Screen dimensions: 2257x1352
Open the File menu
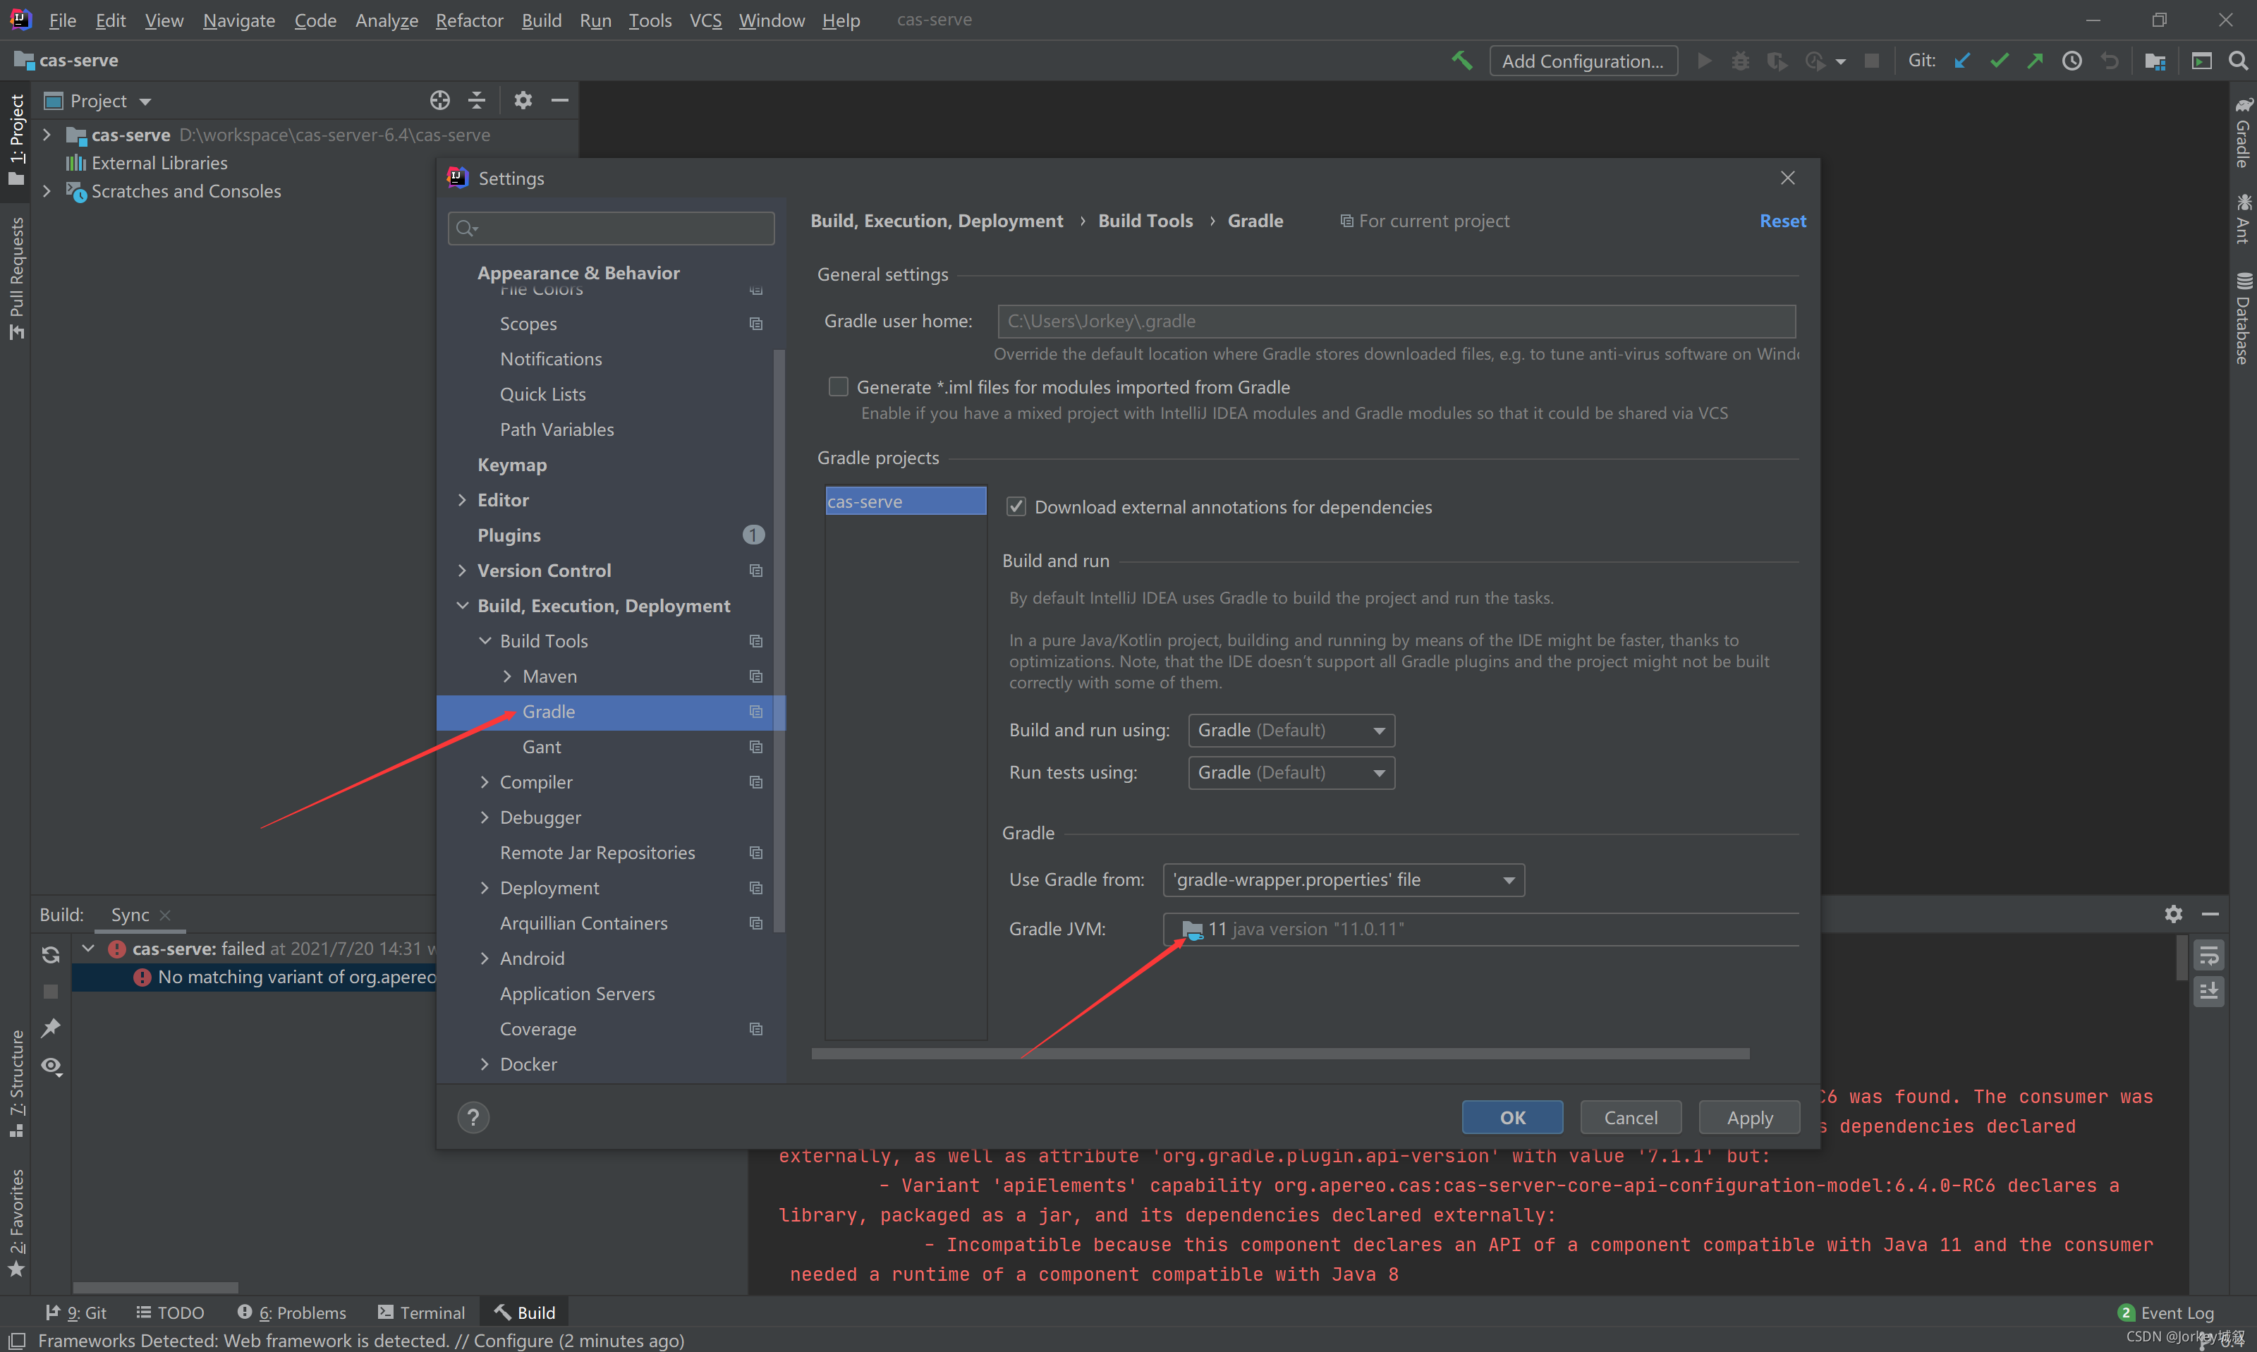pyautogui.click(x=62, y=20)
